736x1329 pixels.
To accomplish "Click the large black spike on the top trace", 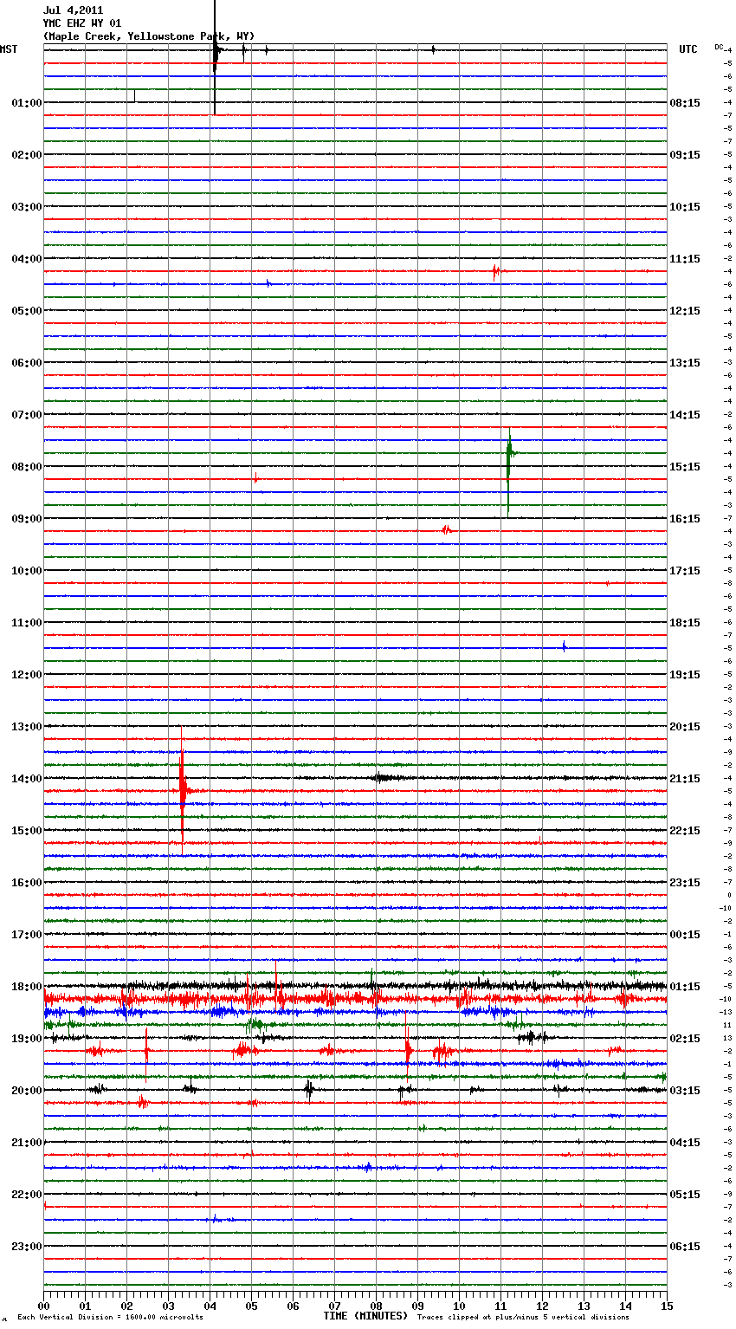I will tap(215, 54).
